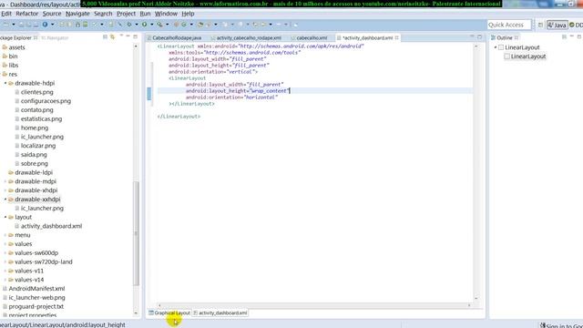Viewport: 583px width, 328px height.
Task: Click the New Java Package icon
Action: click(176, 25)
